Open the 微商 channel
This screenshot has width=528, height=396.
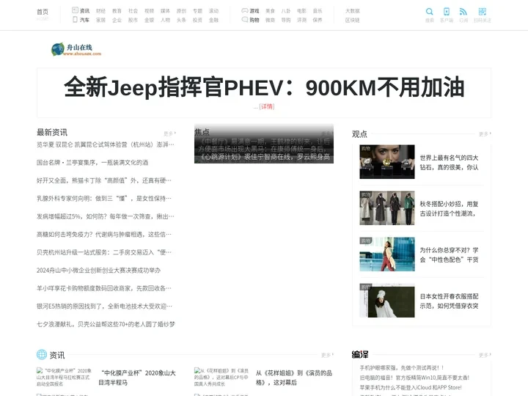(x=270, y=20)
